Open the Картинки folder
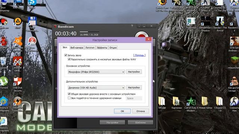Viewport: 239px width, 134px height. coord(176,103)
